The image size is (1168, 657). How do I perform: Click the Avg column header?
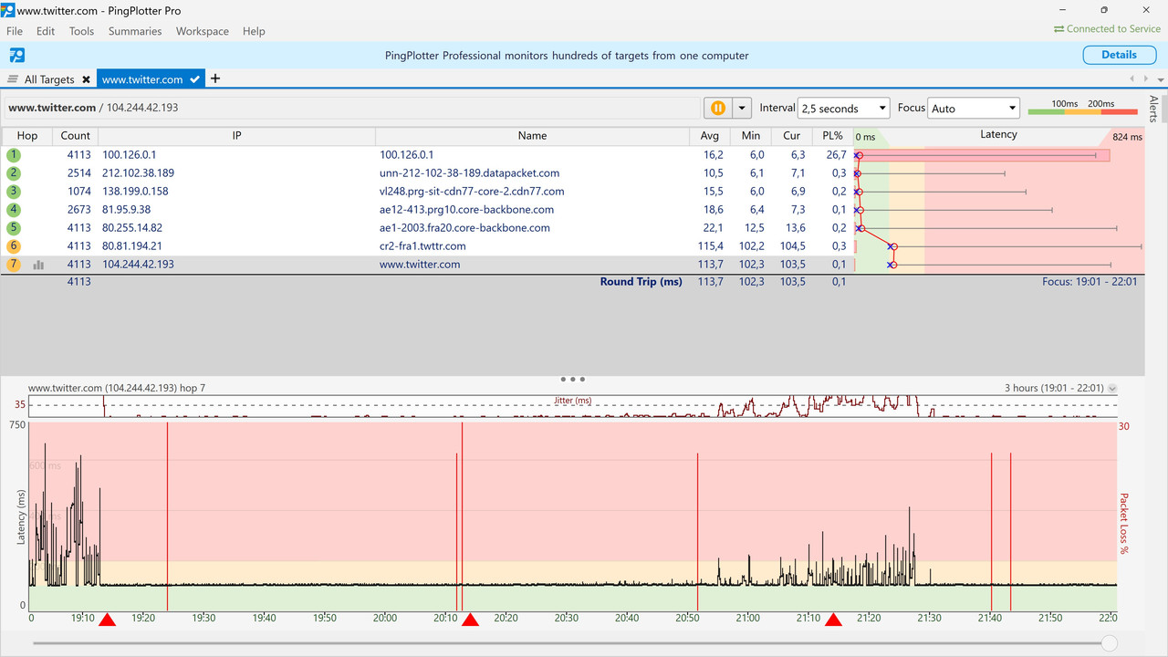click(x=708, y=135)
